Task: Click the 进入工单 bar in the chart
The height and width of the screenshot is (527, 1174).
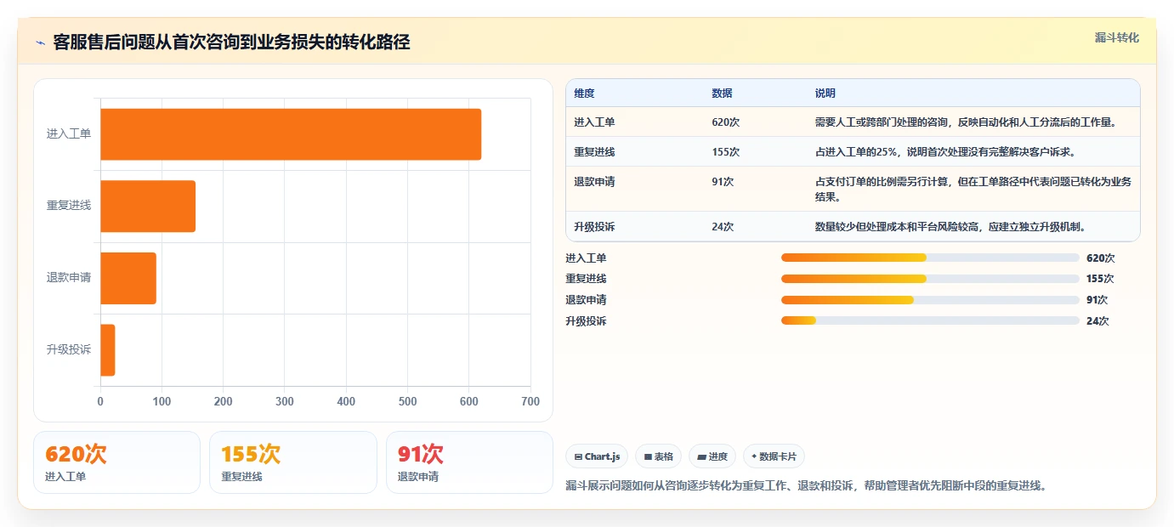Action: (x=291, y=134)
